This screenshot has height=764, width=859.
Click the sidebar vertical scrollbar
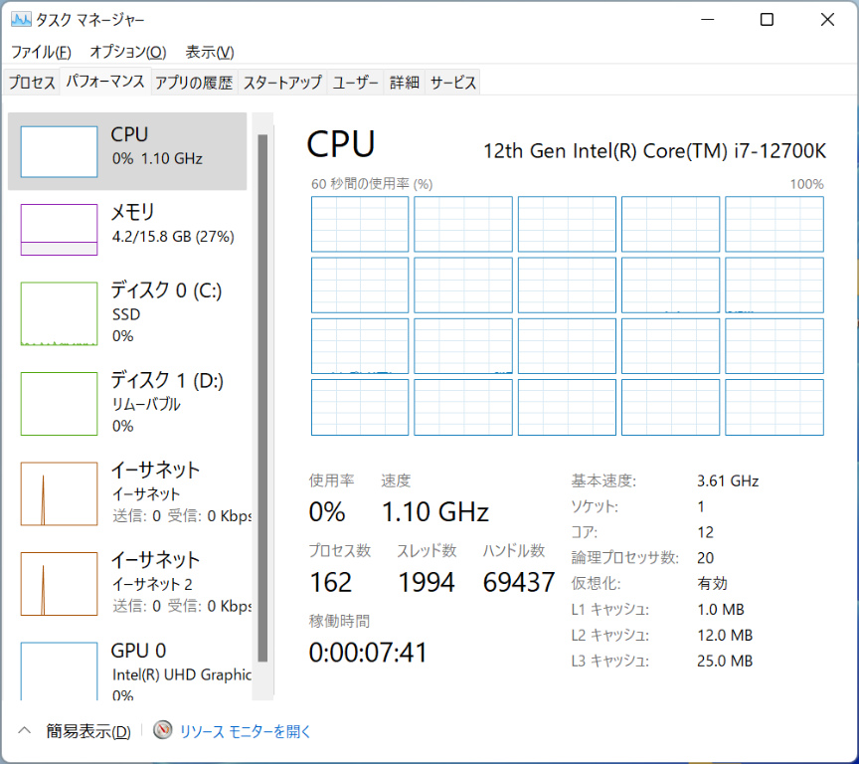(262, 398)
